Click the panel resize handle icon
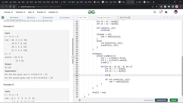The height and width of the screenshot is (103, 183). [x=73, y=57]
